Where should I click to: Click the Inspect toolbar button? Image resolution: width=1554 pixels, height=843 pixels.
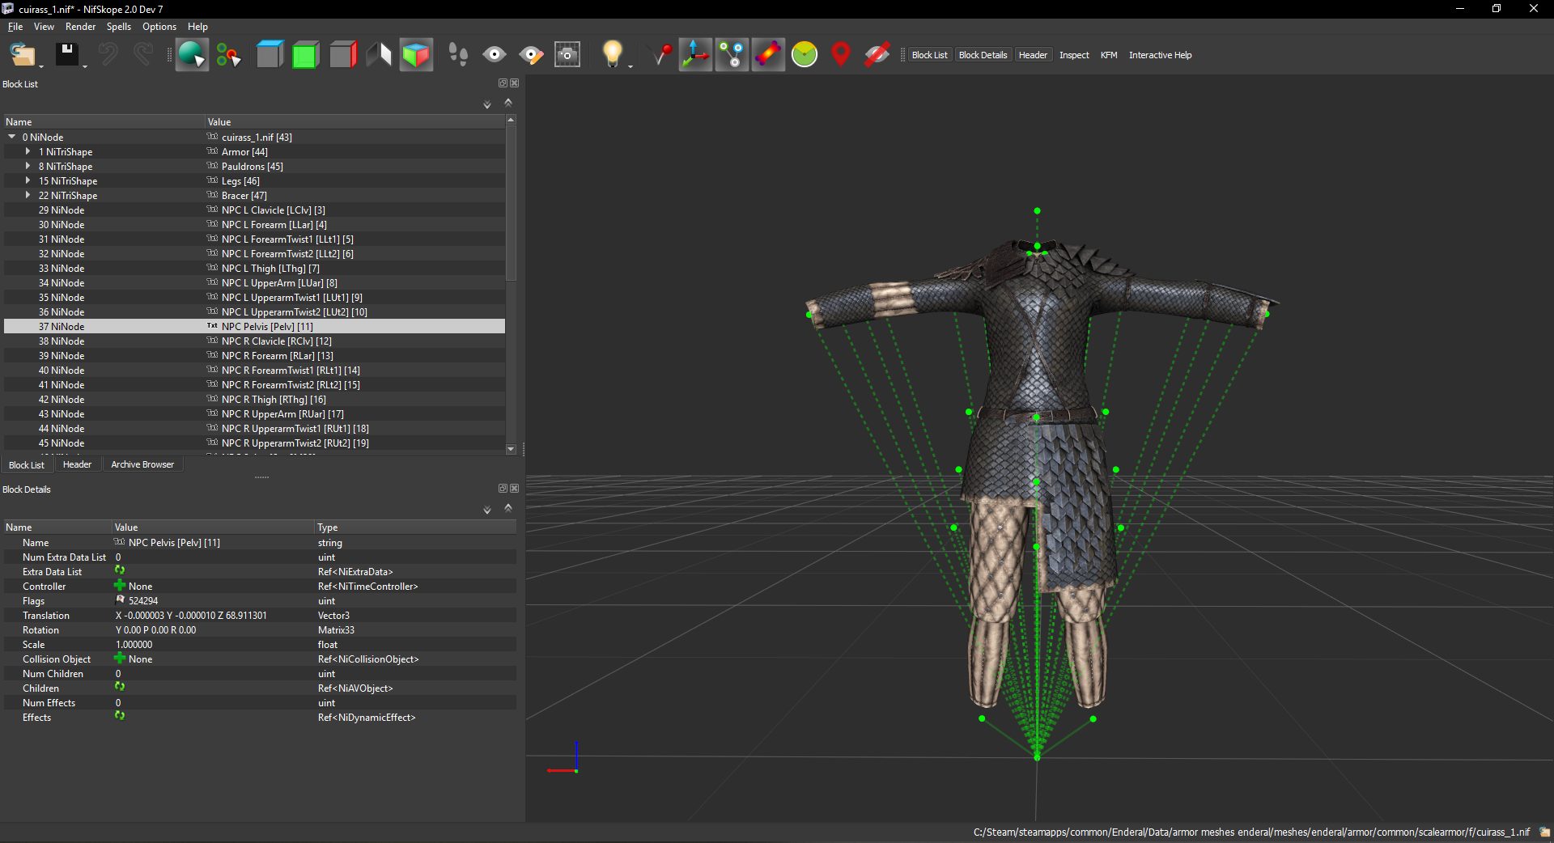[x=1074, y=55]
